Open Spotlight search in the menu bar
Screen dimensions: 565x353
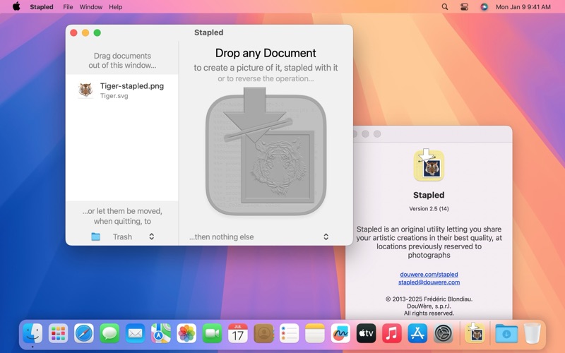445,7
